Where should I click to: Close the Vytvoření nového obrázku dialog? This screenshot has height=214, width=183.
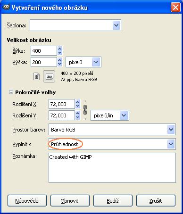click(x=175, y=8)
